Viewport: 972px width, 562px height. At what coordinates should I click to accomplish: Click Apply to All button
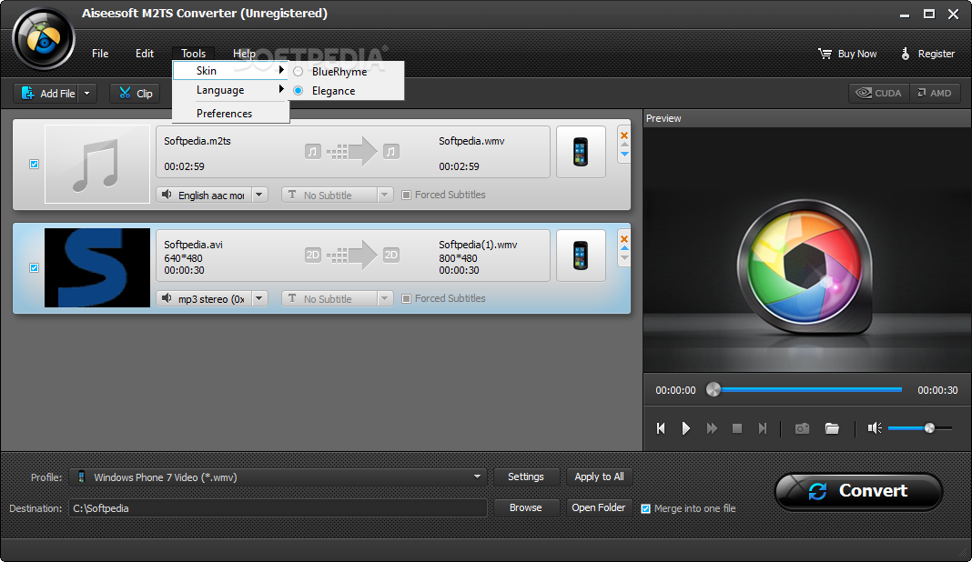click(599, 477)
